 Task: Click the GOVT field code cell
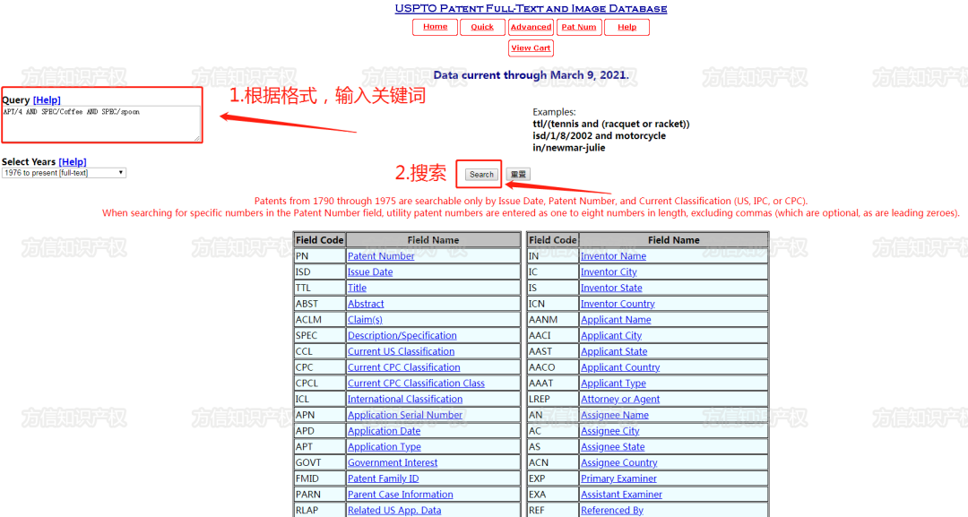[319, 462]
